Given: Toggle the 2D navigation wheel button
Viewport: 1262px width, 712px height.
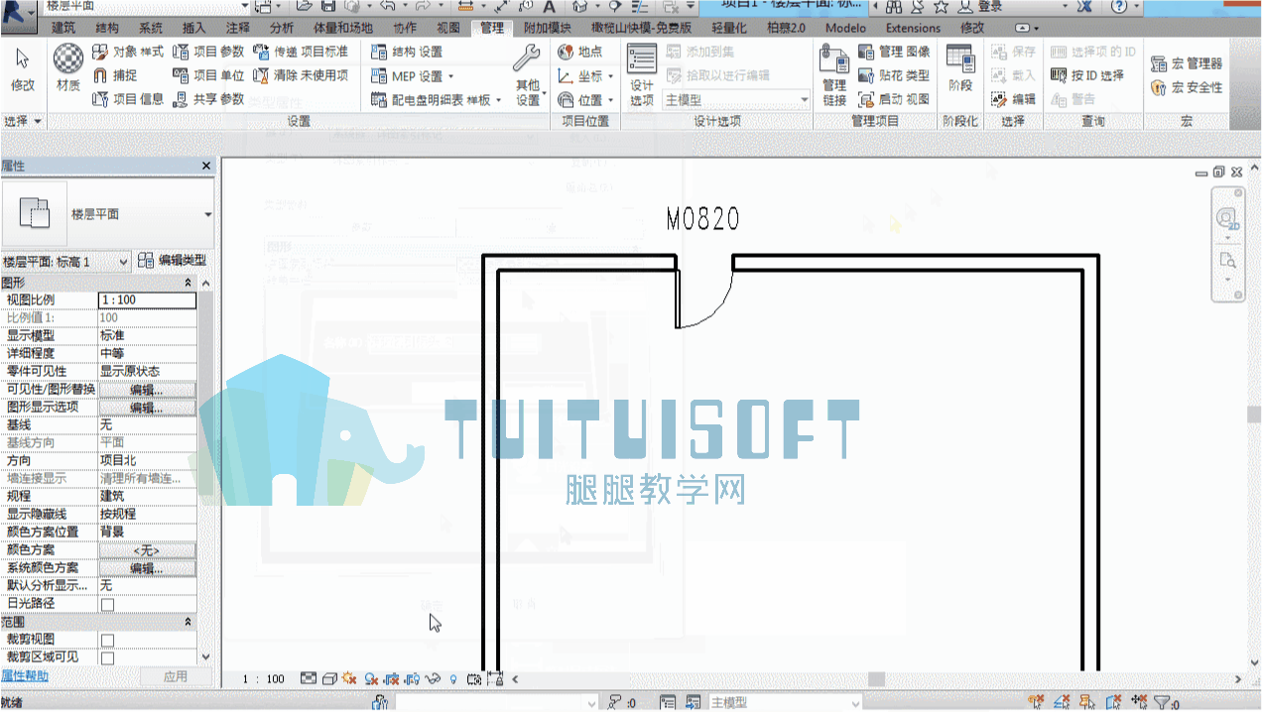Looking at the screenshot, I should (x=1228, y=218).
